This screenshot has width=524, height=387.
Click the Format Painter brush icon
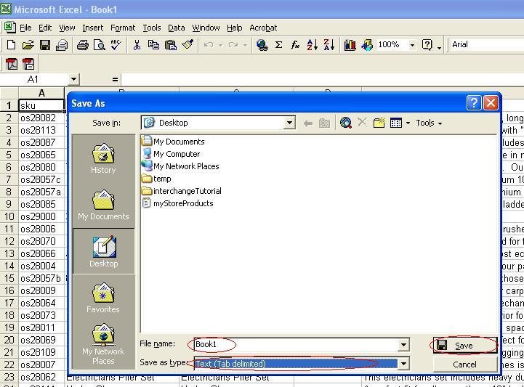point(188,45)
